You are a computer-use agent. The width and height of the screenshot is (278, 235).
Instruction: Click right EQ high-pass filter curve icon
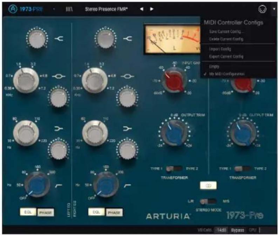[128, 186]
